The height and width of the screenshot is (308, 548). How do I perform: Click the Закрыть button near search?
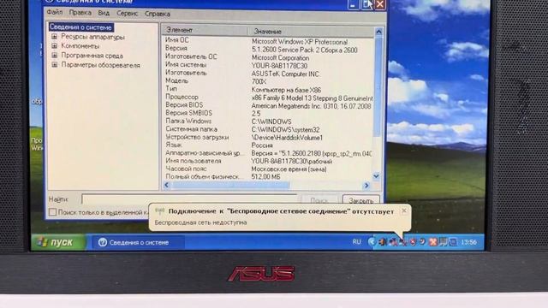pos(361,200)
